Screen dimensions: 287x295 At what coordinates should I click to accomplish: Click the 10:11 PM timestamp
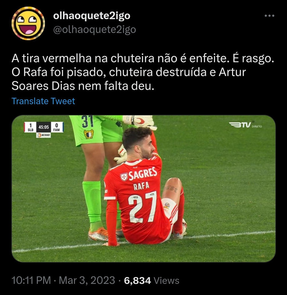(31, 280)
